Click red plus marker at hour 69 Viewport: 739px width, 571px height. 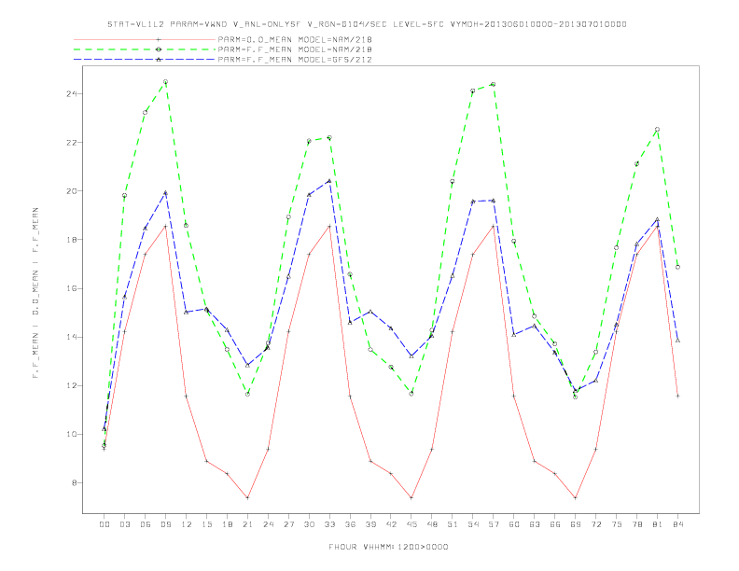[x=576, y=497]
